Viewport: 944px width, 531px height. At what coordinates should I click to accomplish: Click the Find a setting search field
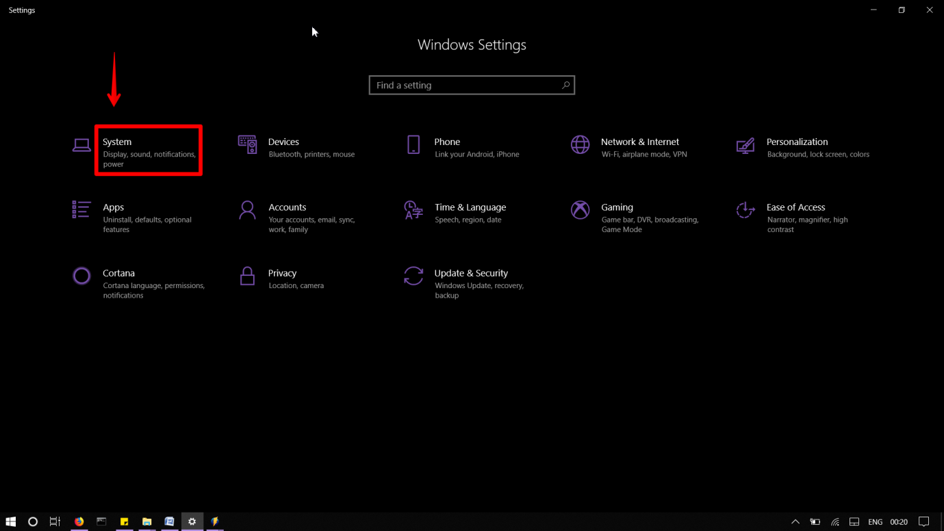[472, 85]
